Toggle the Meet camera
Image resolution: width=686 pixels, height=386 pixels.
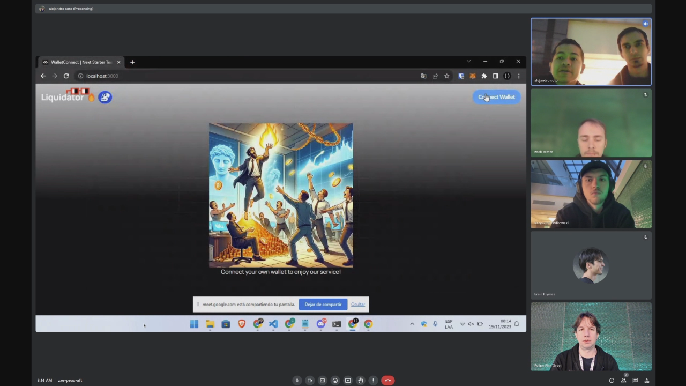point(310,381)
